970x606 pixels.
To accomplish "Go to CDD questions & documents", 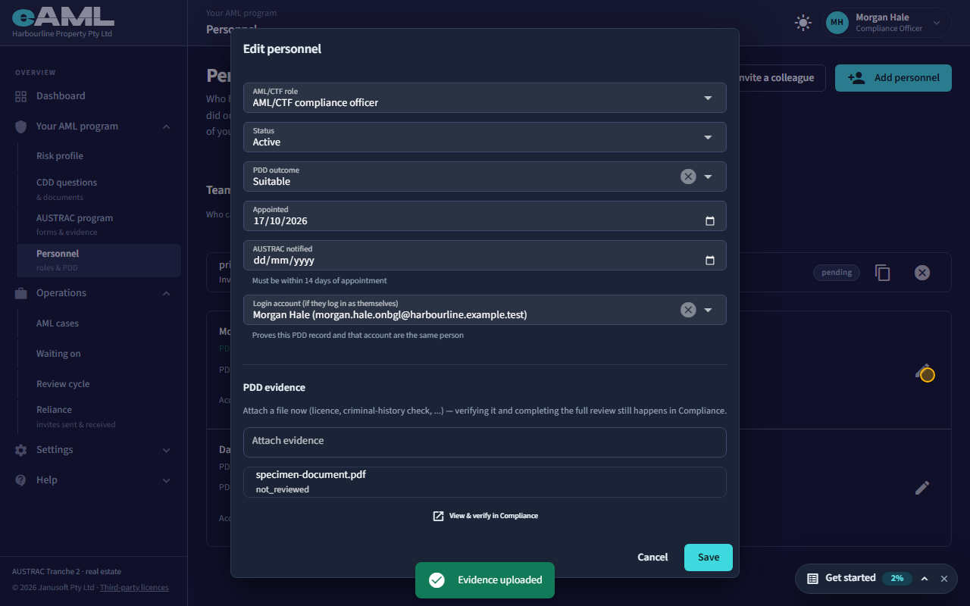I will (x=99, y=189).
